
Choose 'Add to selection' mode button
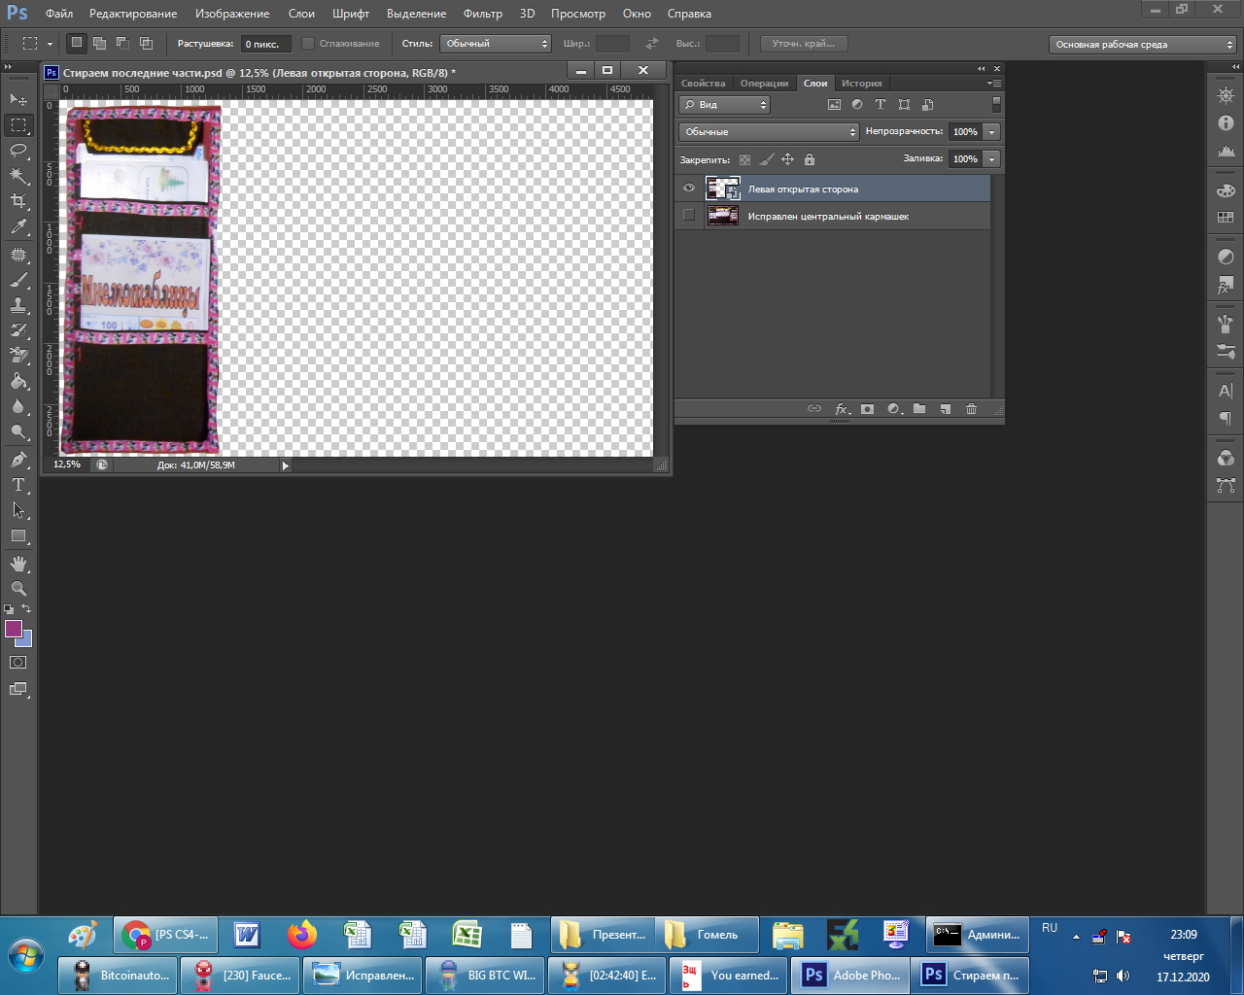coord(100,43)
